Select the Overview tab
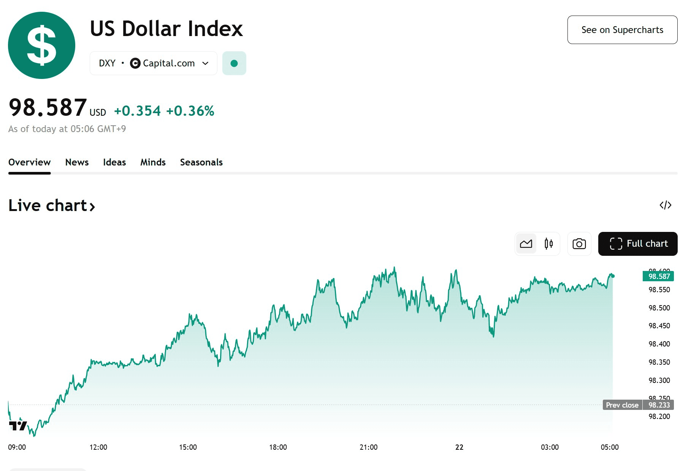The image size is (691, 471). [x=29, y=162]
